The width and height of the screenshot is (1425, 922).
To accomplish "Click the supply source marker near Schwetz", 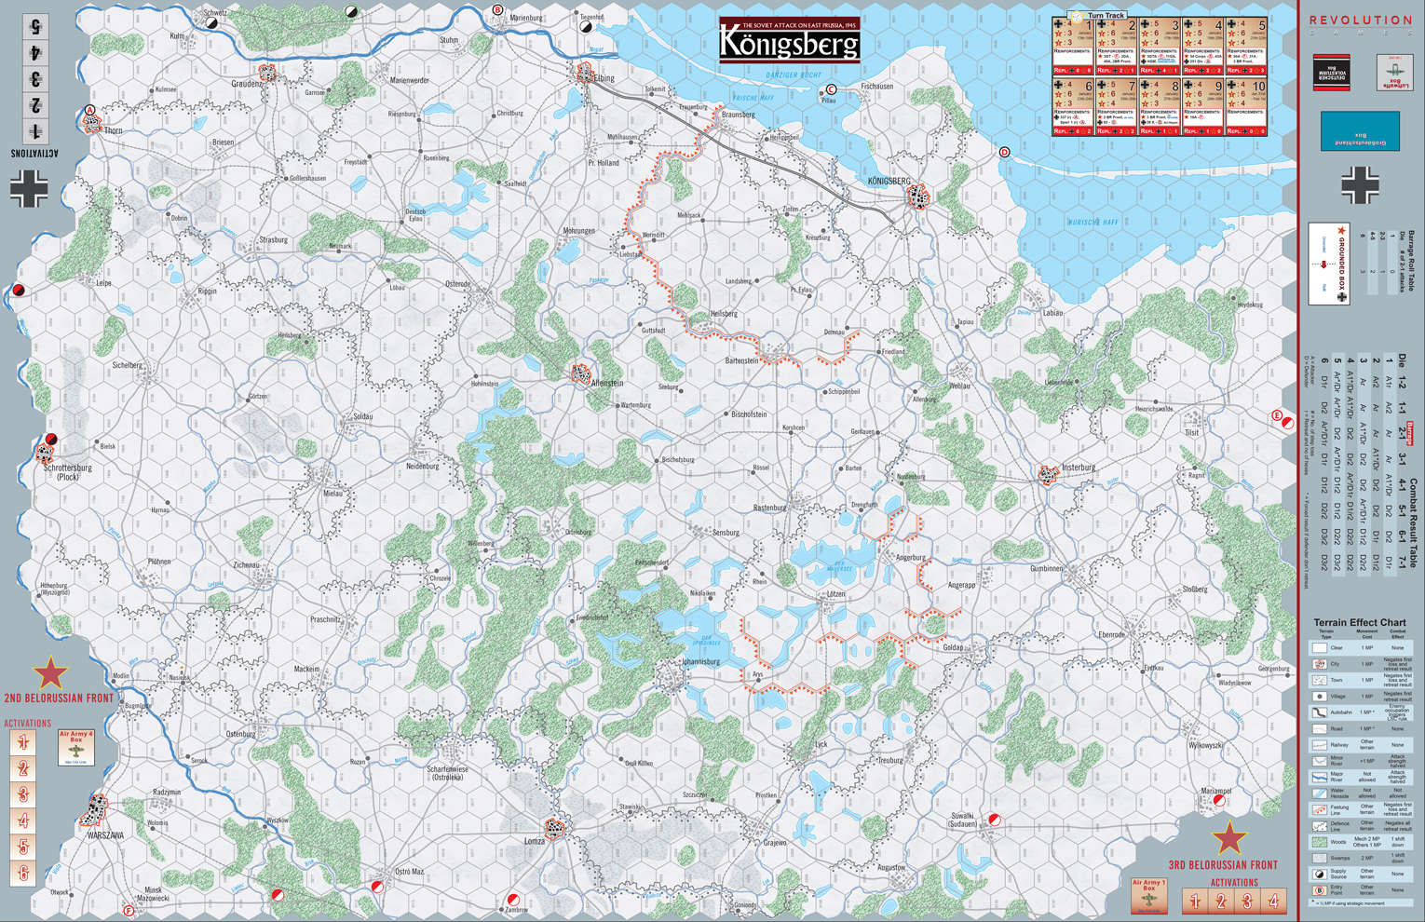I will [x=212, y=23].
